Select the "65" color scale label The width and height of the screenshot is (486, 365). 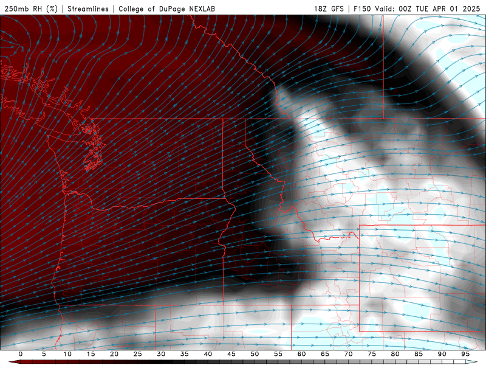(325, 354)
